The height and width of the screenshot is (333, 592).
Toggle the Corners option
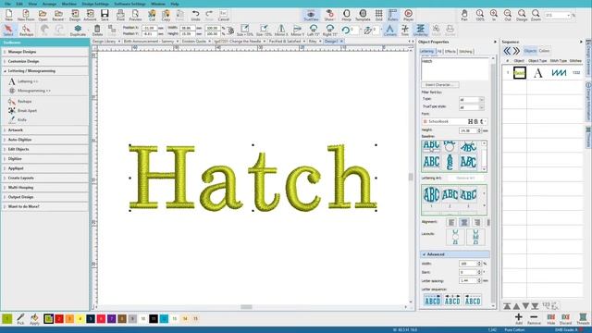tap(389, 30)
